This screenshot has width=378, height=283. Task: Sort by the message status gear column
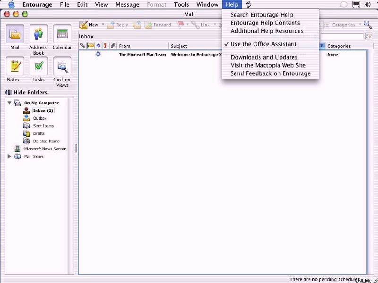98,45
